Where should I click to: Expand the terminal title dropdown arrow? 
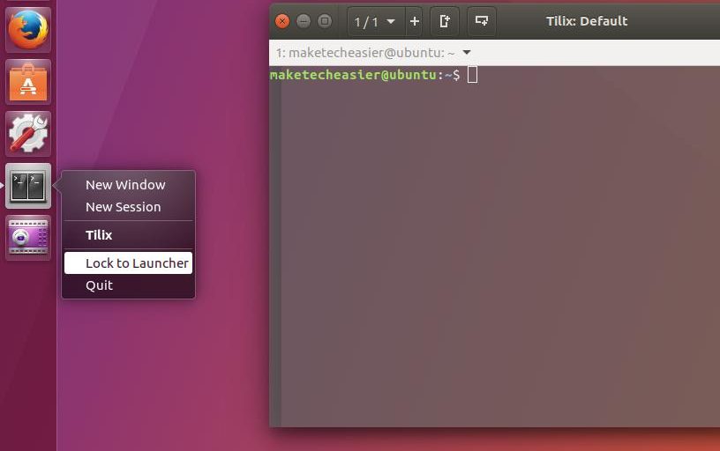[467, 53]
